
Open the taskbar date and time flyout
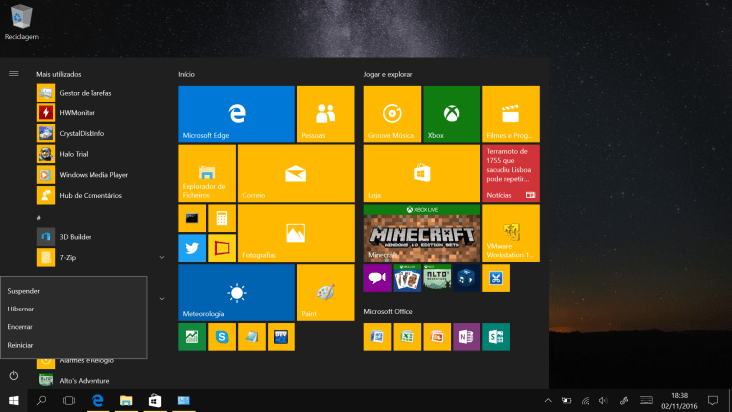point(679,400)
